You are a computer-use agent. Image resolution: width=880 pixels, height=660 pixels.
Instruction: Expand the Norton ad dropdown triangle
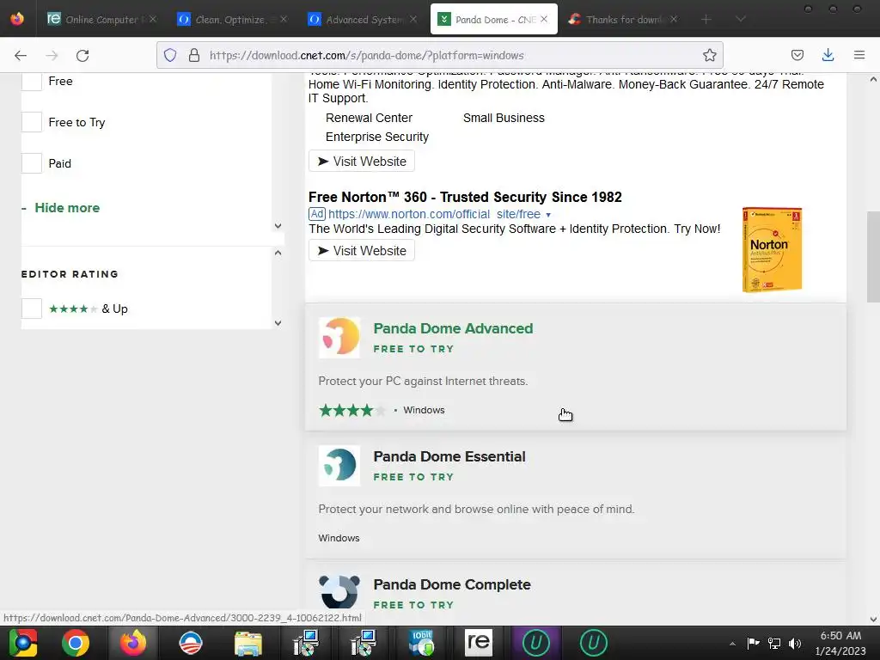click(548, 215)
